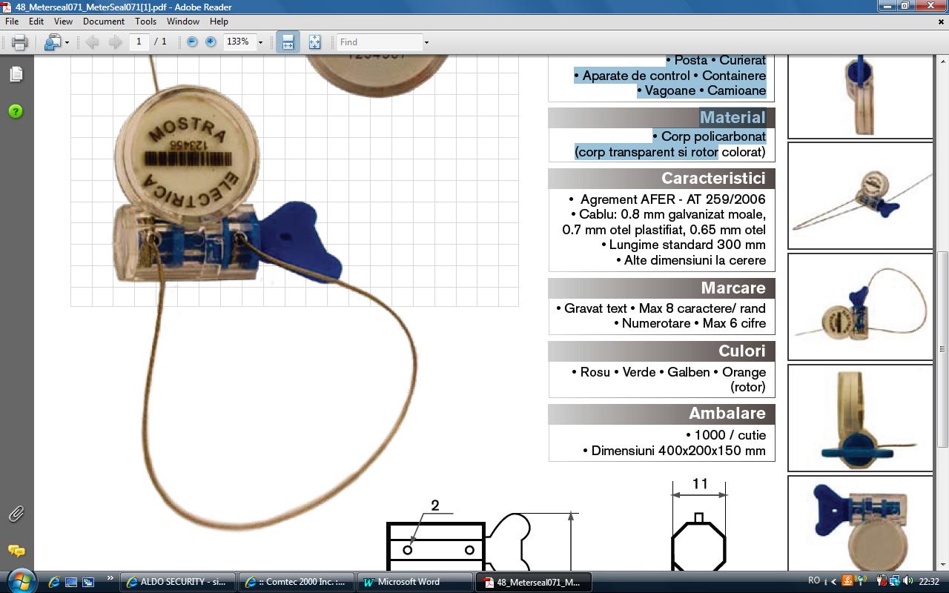Open the How To help panel icon
The height and width of the screenshot is (593, 949).
[16, 111]
